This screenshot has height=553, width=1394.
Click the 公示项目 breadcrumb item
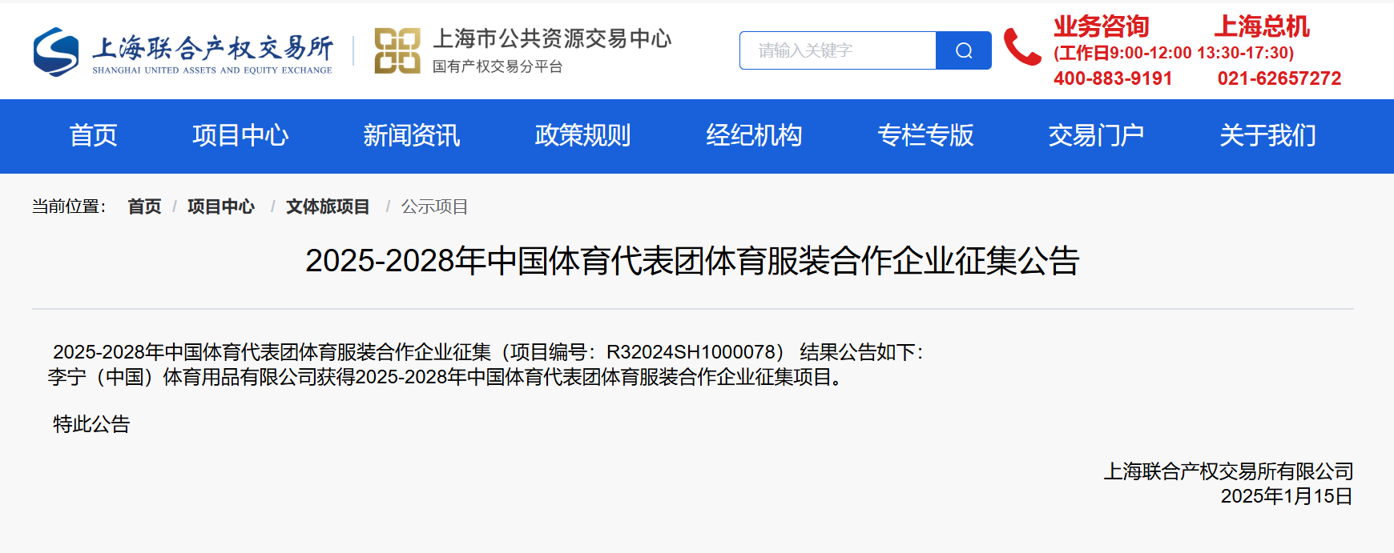(x=434, y=206)
